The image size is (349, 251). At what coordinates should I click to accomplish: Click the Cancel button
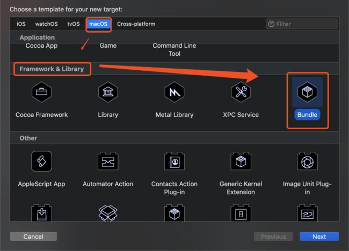point(33,237)
